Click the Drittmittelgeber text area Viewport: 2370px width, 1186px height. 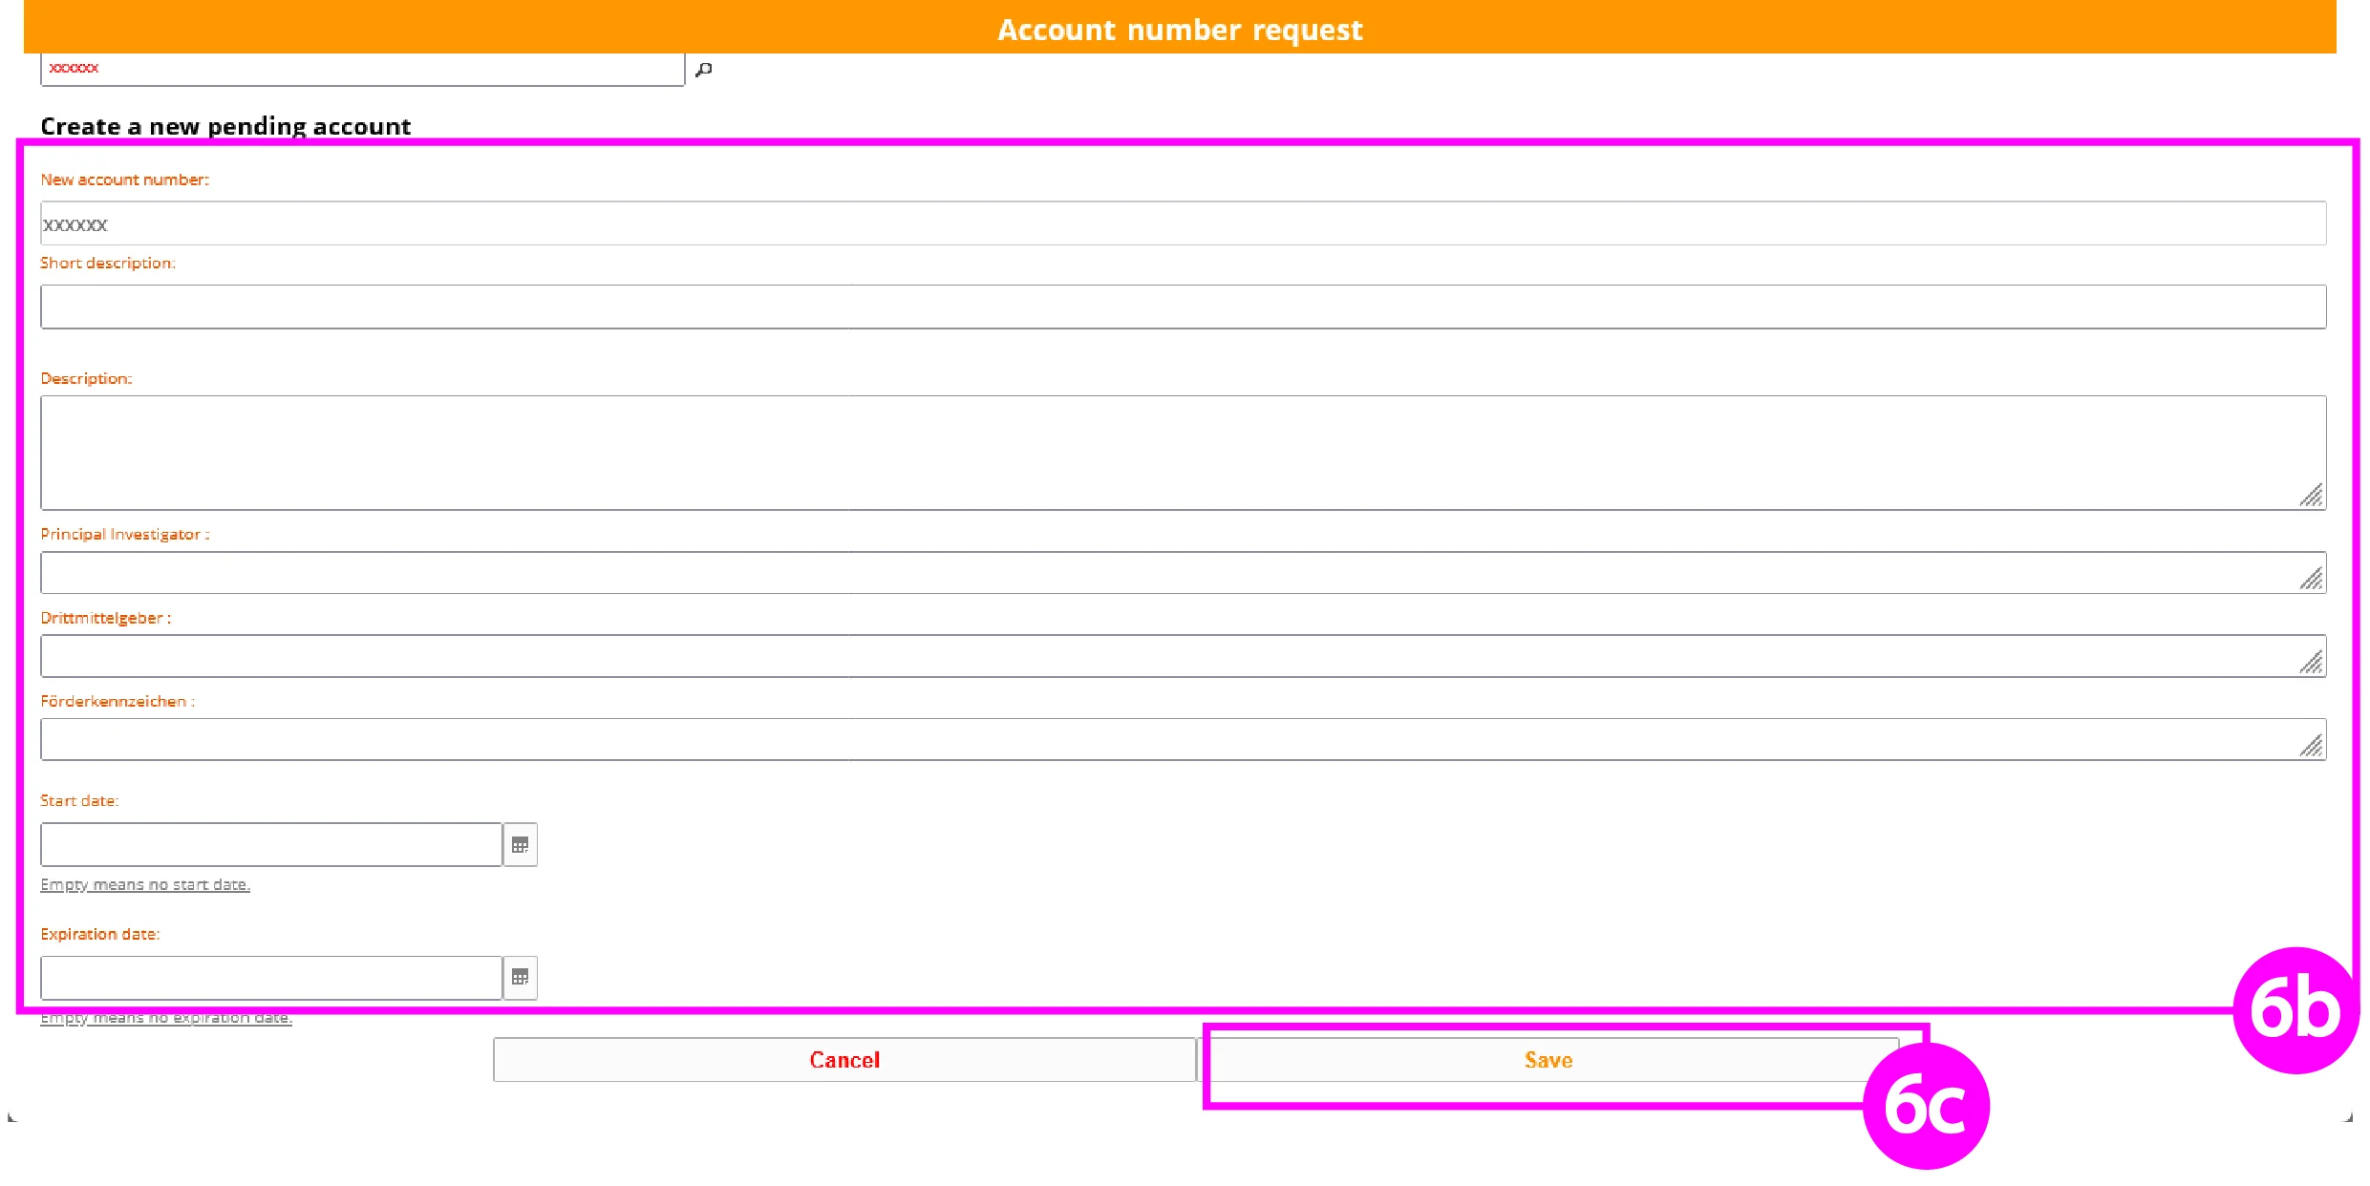(x=1146, y=655)
